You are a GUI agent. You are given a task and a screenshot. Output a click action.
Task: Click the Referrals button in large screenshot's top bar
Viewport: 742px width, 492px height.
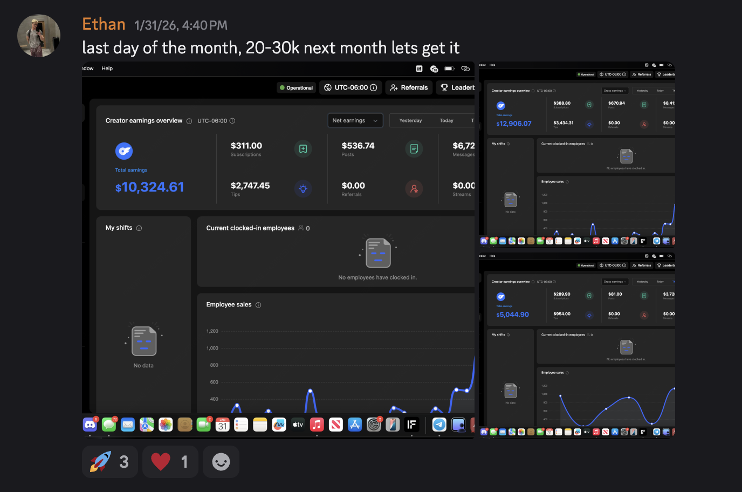pos(409,87)
